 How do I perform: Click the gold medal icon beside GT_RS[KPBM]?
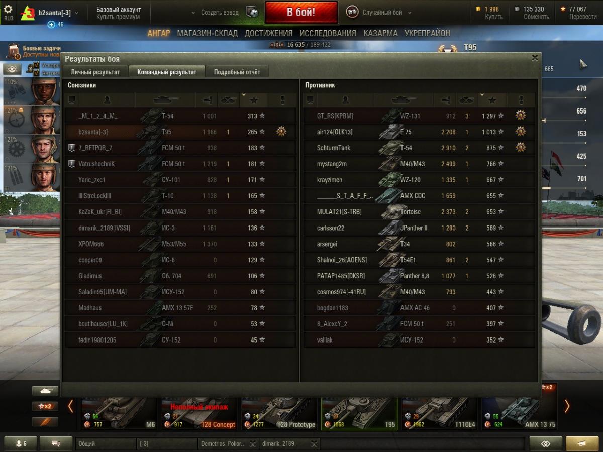click(x=521, y=116)
